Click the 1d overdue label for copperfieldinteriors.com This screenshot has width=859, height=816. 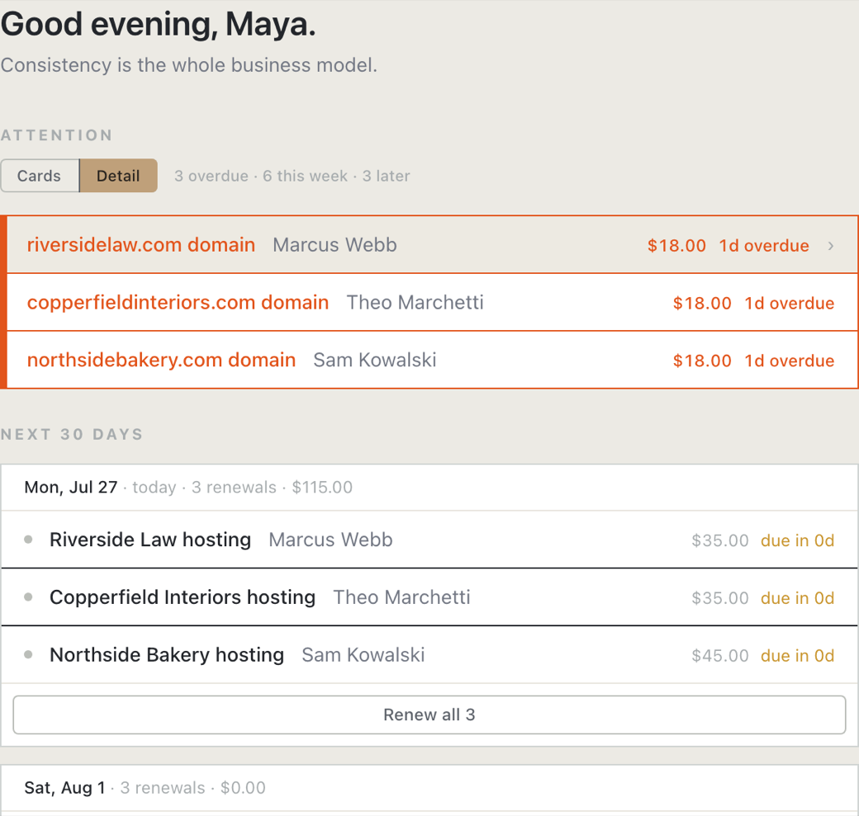tap(790, 303)
